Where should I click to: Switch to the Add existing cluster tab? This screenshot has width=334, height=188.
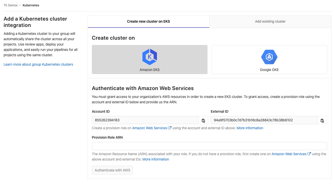click(270, 21)
